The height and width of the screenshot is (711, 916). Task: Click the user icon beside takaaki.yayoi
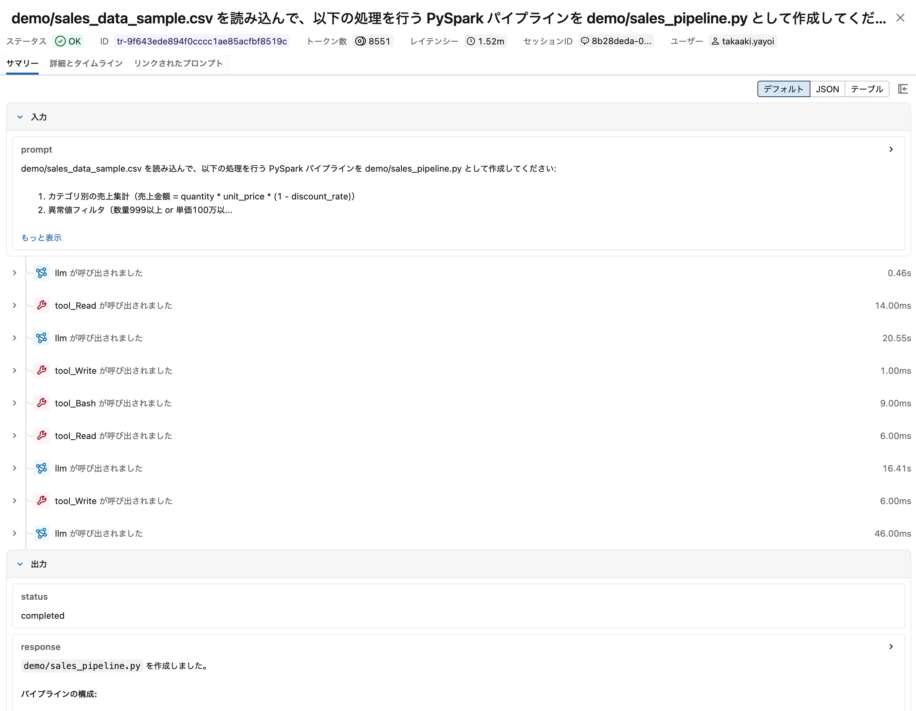[715, 41]
